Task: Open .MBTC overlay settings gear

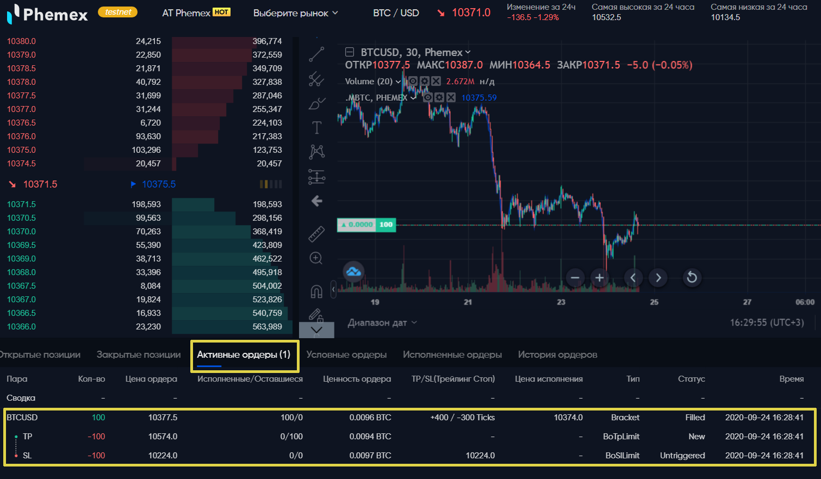Action: click(439, 98)
